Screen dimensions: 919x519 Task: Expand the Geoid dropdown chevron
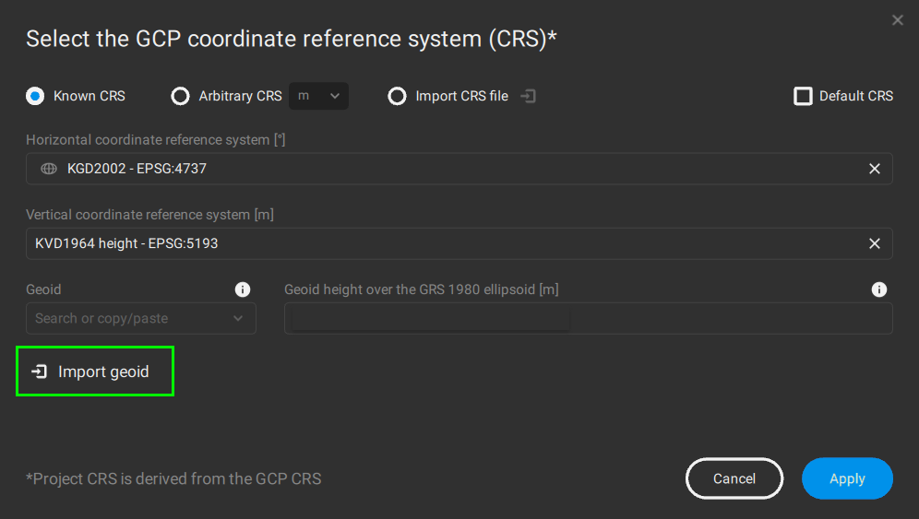tap(238, 318)
